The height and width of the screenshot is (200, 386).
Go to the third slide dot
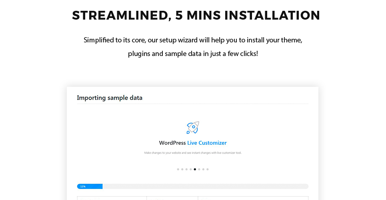(186, 169)
